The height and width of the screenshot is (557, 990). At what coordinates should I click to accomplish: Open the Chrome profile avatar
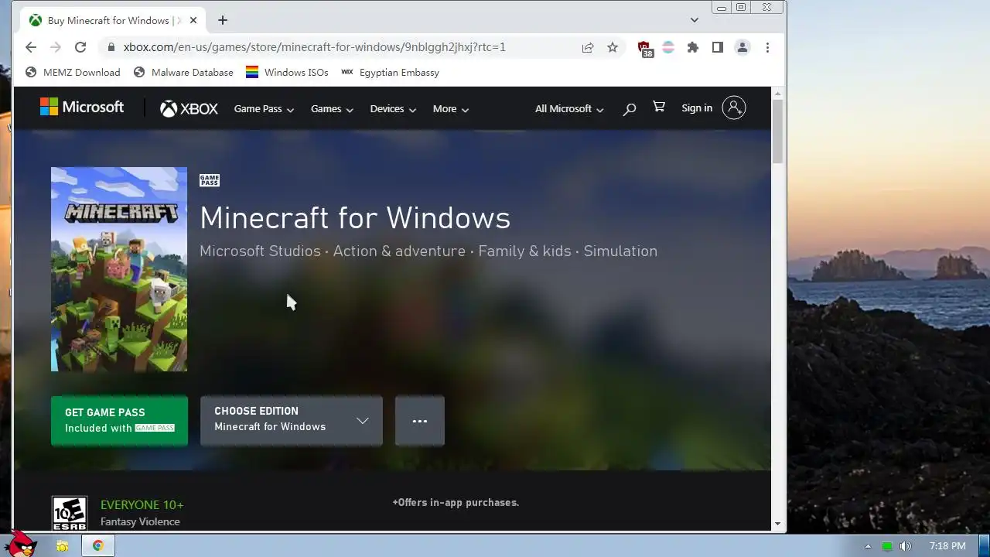(x=742, y=47)
